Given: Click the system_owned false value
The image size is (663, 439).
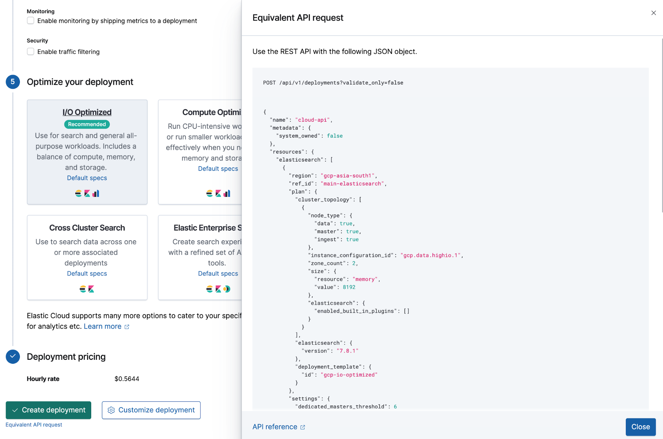Looking at the screenshot, I should point(335,136).
